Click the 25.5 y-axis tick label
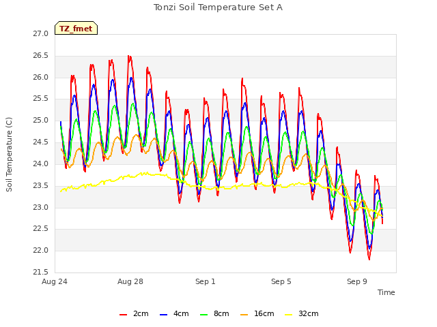The image size is (437, 327). coord(41,99)
